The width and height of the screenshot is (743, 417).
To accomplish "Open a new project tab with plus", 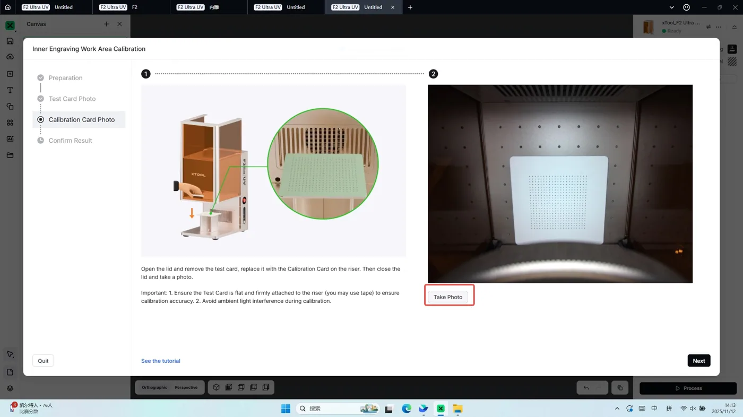I will click(x=410, y=7).
